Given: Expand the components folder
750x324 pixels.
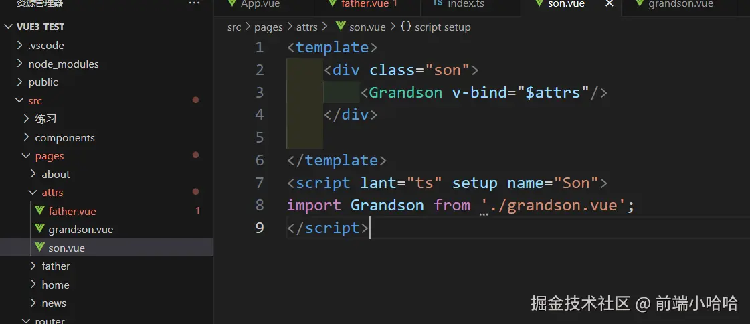Looking at the screenshot, I should (26, 137).
